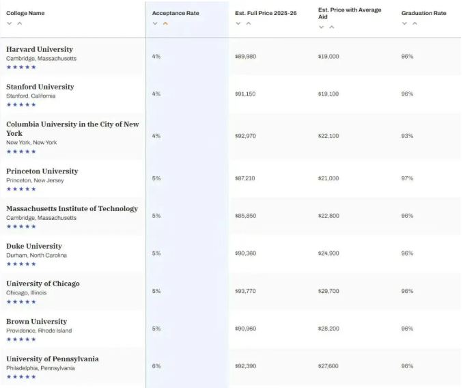Select Princeton's 97% graduation rate

click(407, 178)
